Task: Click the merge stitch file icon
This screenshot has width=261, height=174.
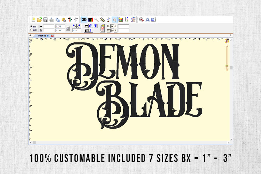Action: point(142,20)
